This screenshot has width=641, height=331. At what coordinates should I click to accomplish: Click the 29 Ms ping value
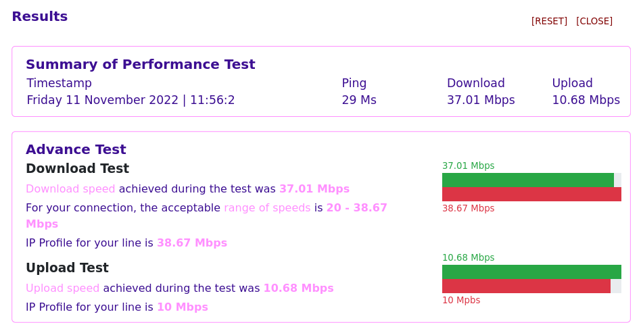coord(359,100)
